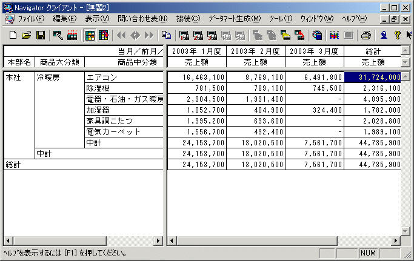
Task: Save with the floppy disk icon
Action: [x=41, y=35]
